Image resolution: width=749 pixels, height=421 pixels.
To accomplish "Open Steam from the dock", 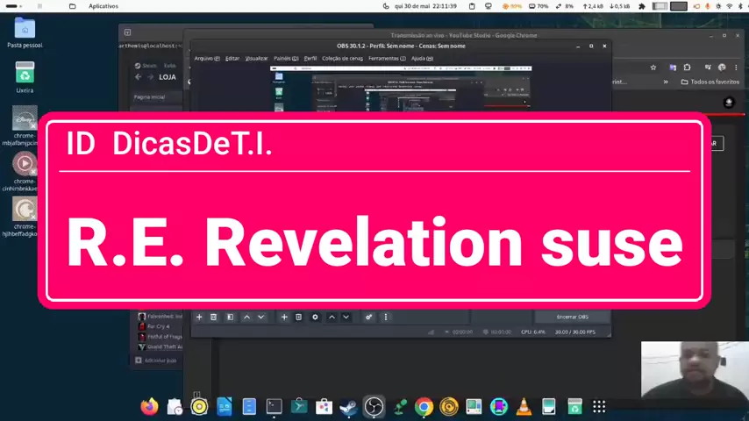I will (x=349, y=406).
